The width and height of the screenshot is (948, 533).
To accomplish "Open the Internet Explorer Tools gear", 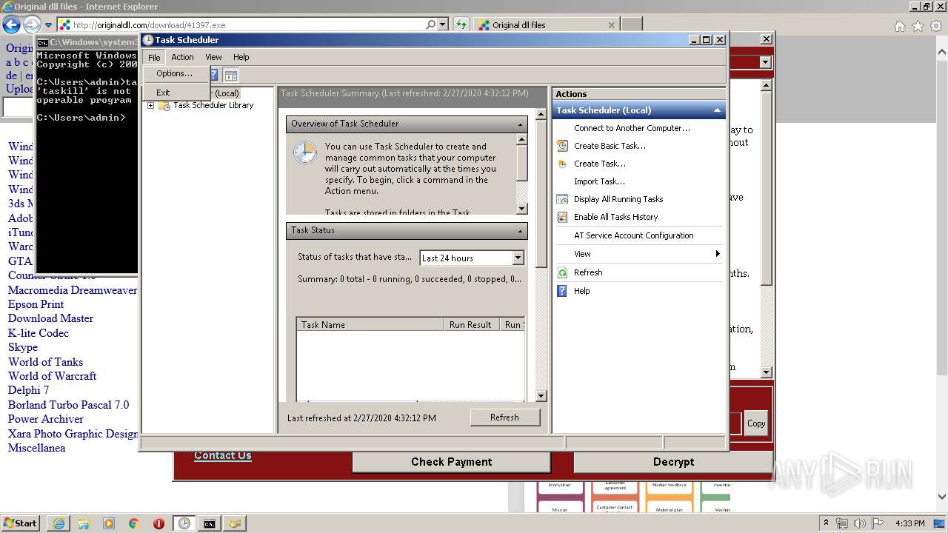I will (x=936, y=26).
